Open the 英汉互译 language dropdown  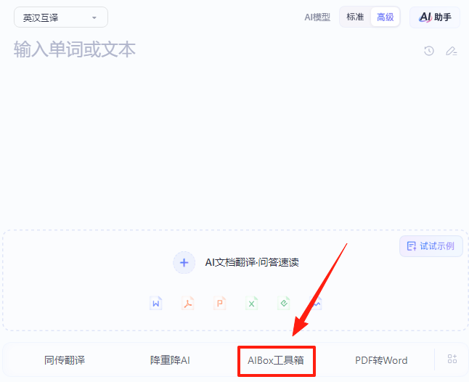(61, 17)
